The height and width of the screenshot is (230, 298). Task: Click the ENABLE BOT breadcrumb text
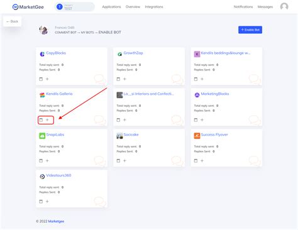(x=109, y=32)
